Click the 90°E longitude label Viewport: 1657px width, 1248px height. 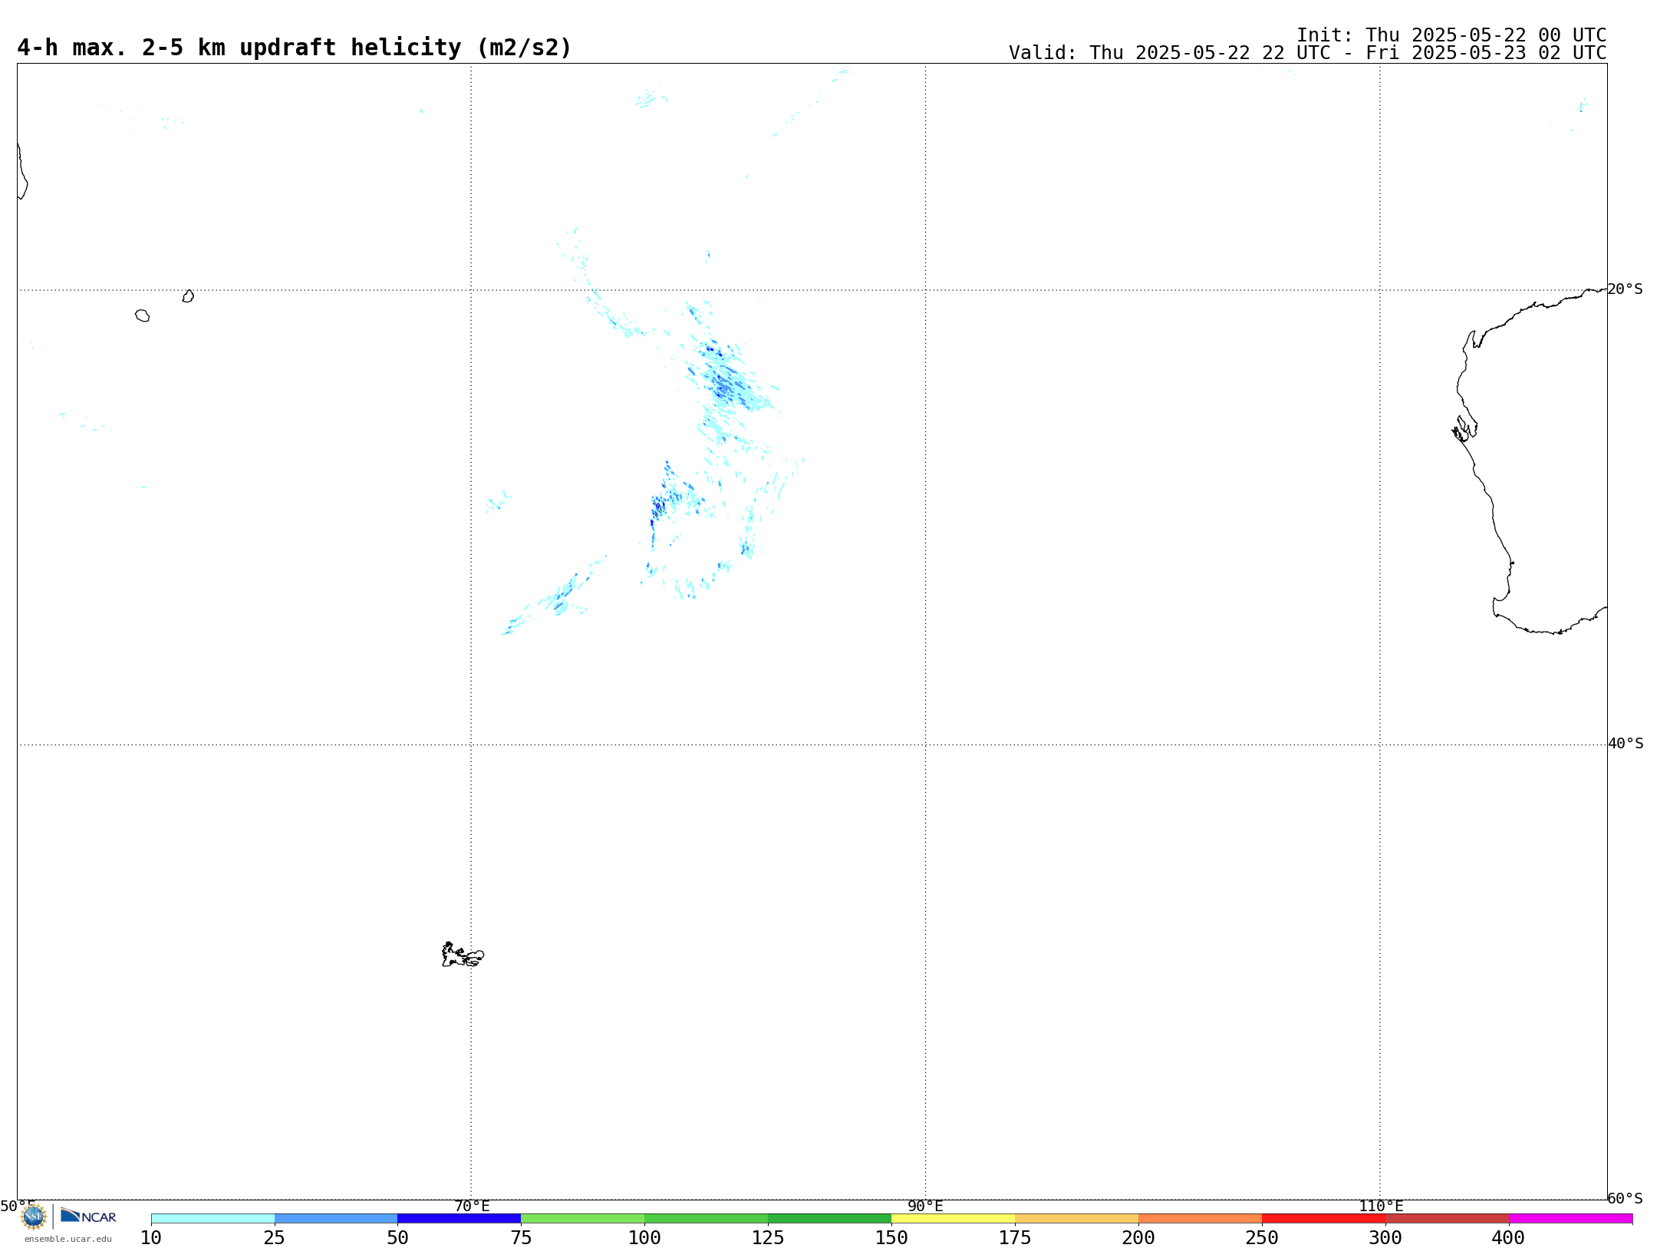tap(925, 1207)
